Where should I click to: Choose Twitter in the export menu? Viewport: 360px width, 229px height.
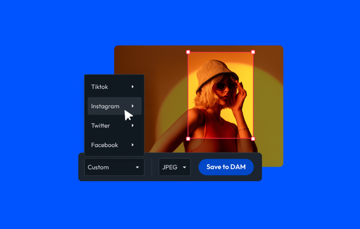pyautogui.click(x=100, y=125)
